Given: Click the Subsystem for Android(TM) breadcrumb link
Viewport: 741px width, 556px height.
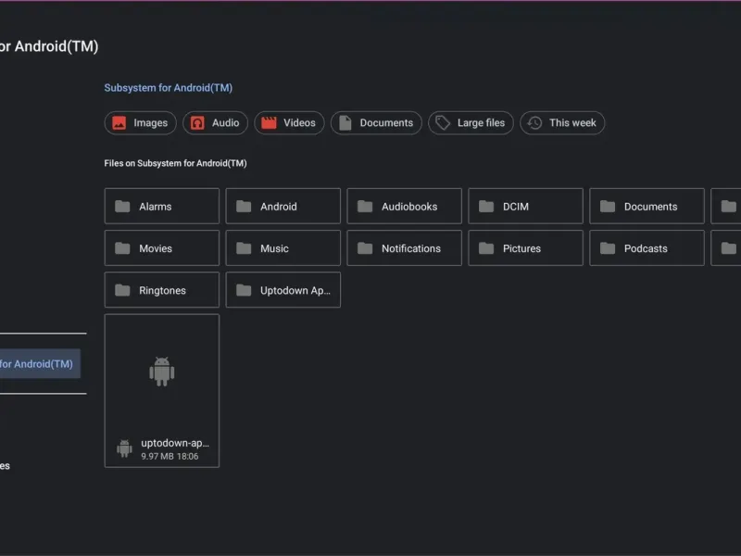Looking at the screenshot, I should (x=169, y=88).
